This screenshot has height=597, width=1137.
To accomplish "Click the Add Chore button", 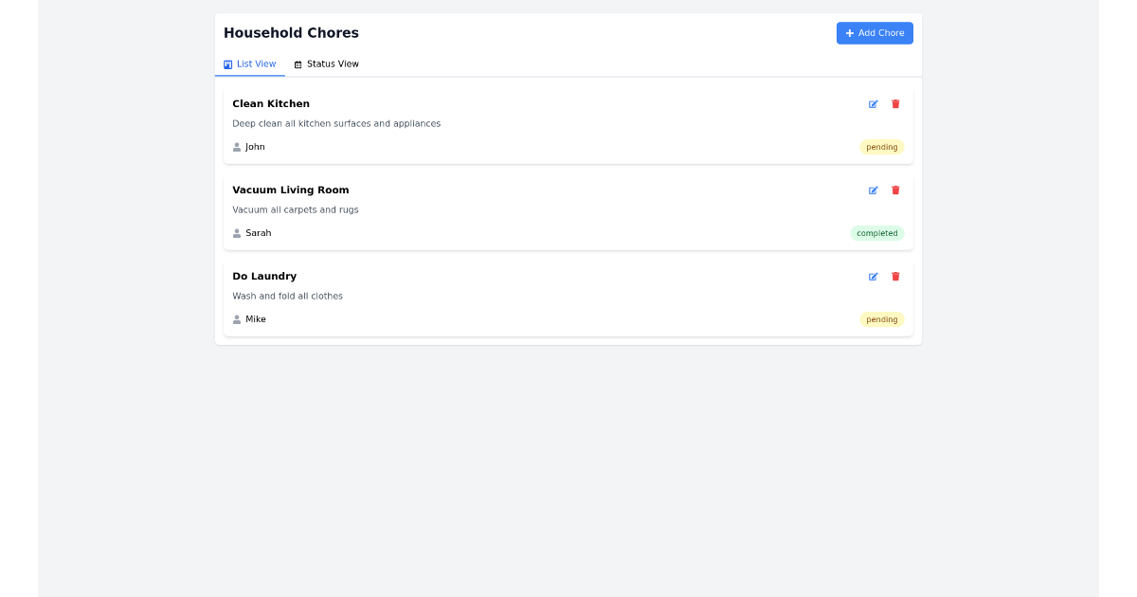I will [875, 33].
